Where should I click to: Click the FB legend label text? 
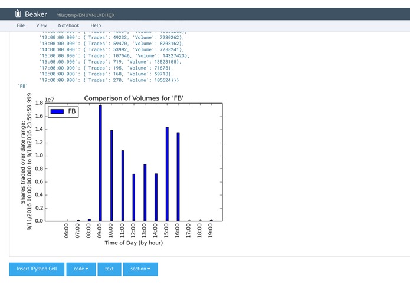(72, 111)
